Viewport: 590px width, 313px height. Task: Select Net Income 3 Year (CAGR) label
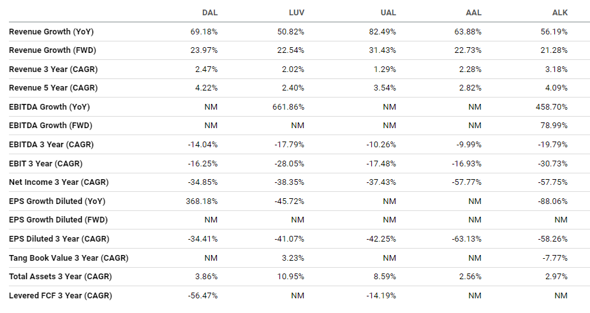click(59, 182)
